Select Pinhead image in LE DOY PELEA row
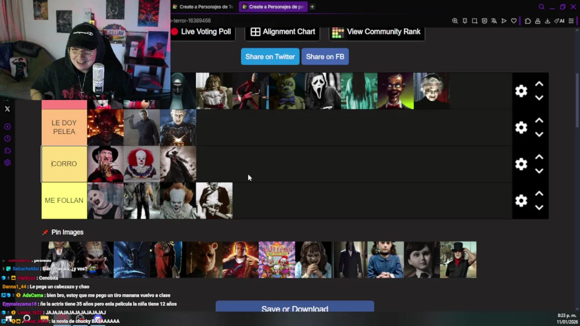This screenshot has height=326, width=580. pos(178,127)
